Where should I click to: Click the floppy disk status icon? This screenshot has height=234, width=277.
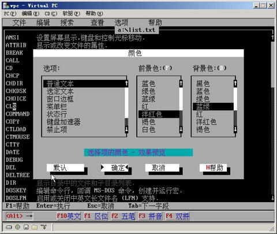click(26, 227)
